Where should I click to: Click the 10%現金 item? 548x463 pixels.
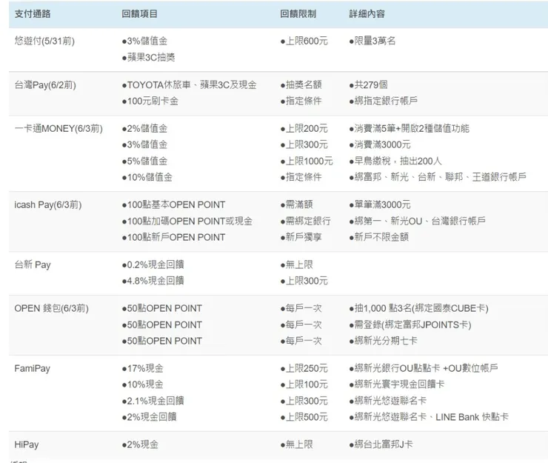tap(143, 385)
